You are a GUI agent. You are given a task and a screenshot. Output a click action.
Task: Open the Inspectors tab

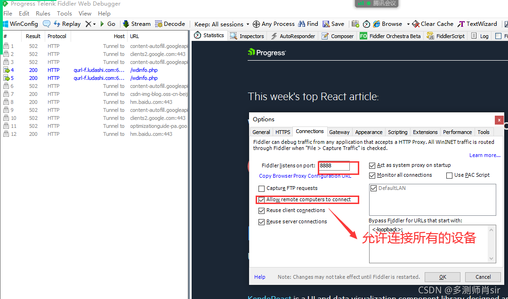click(x=248, y=36)
